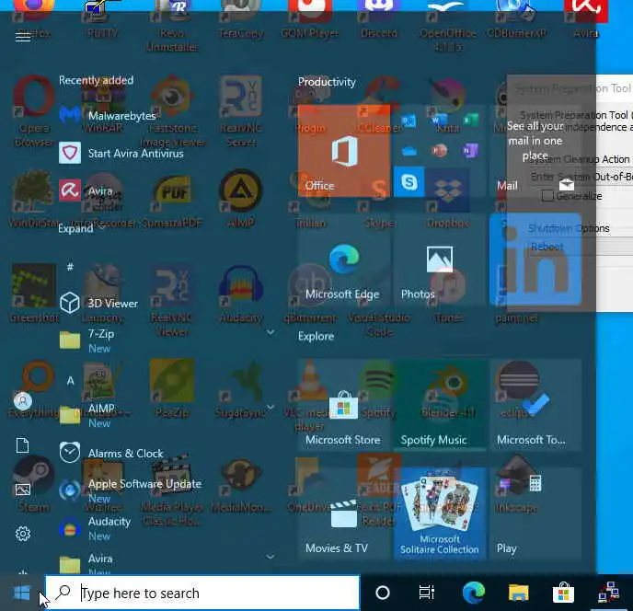Open the small Excel tile
This screenshot has width=633, height=611.
[470, 121]
